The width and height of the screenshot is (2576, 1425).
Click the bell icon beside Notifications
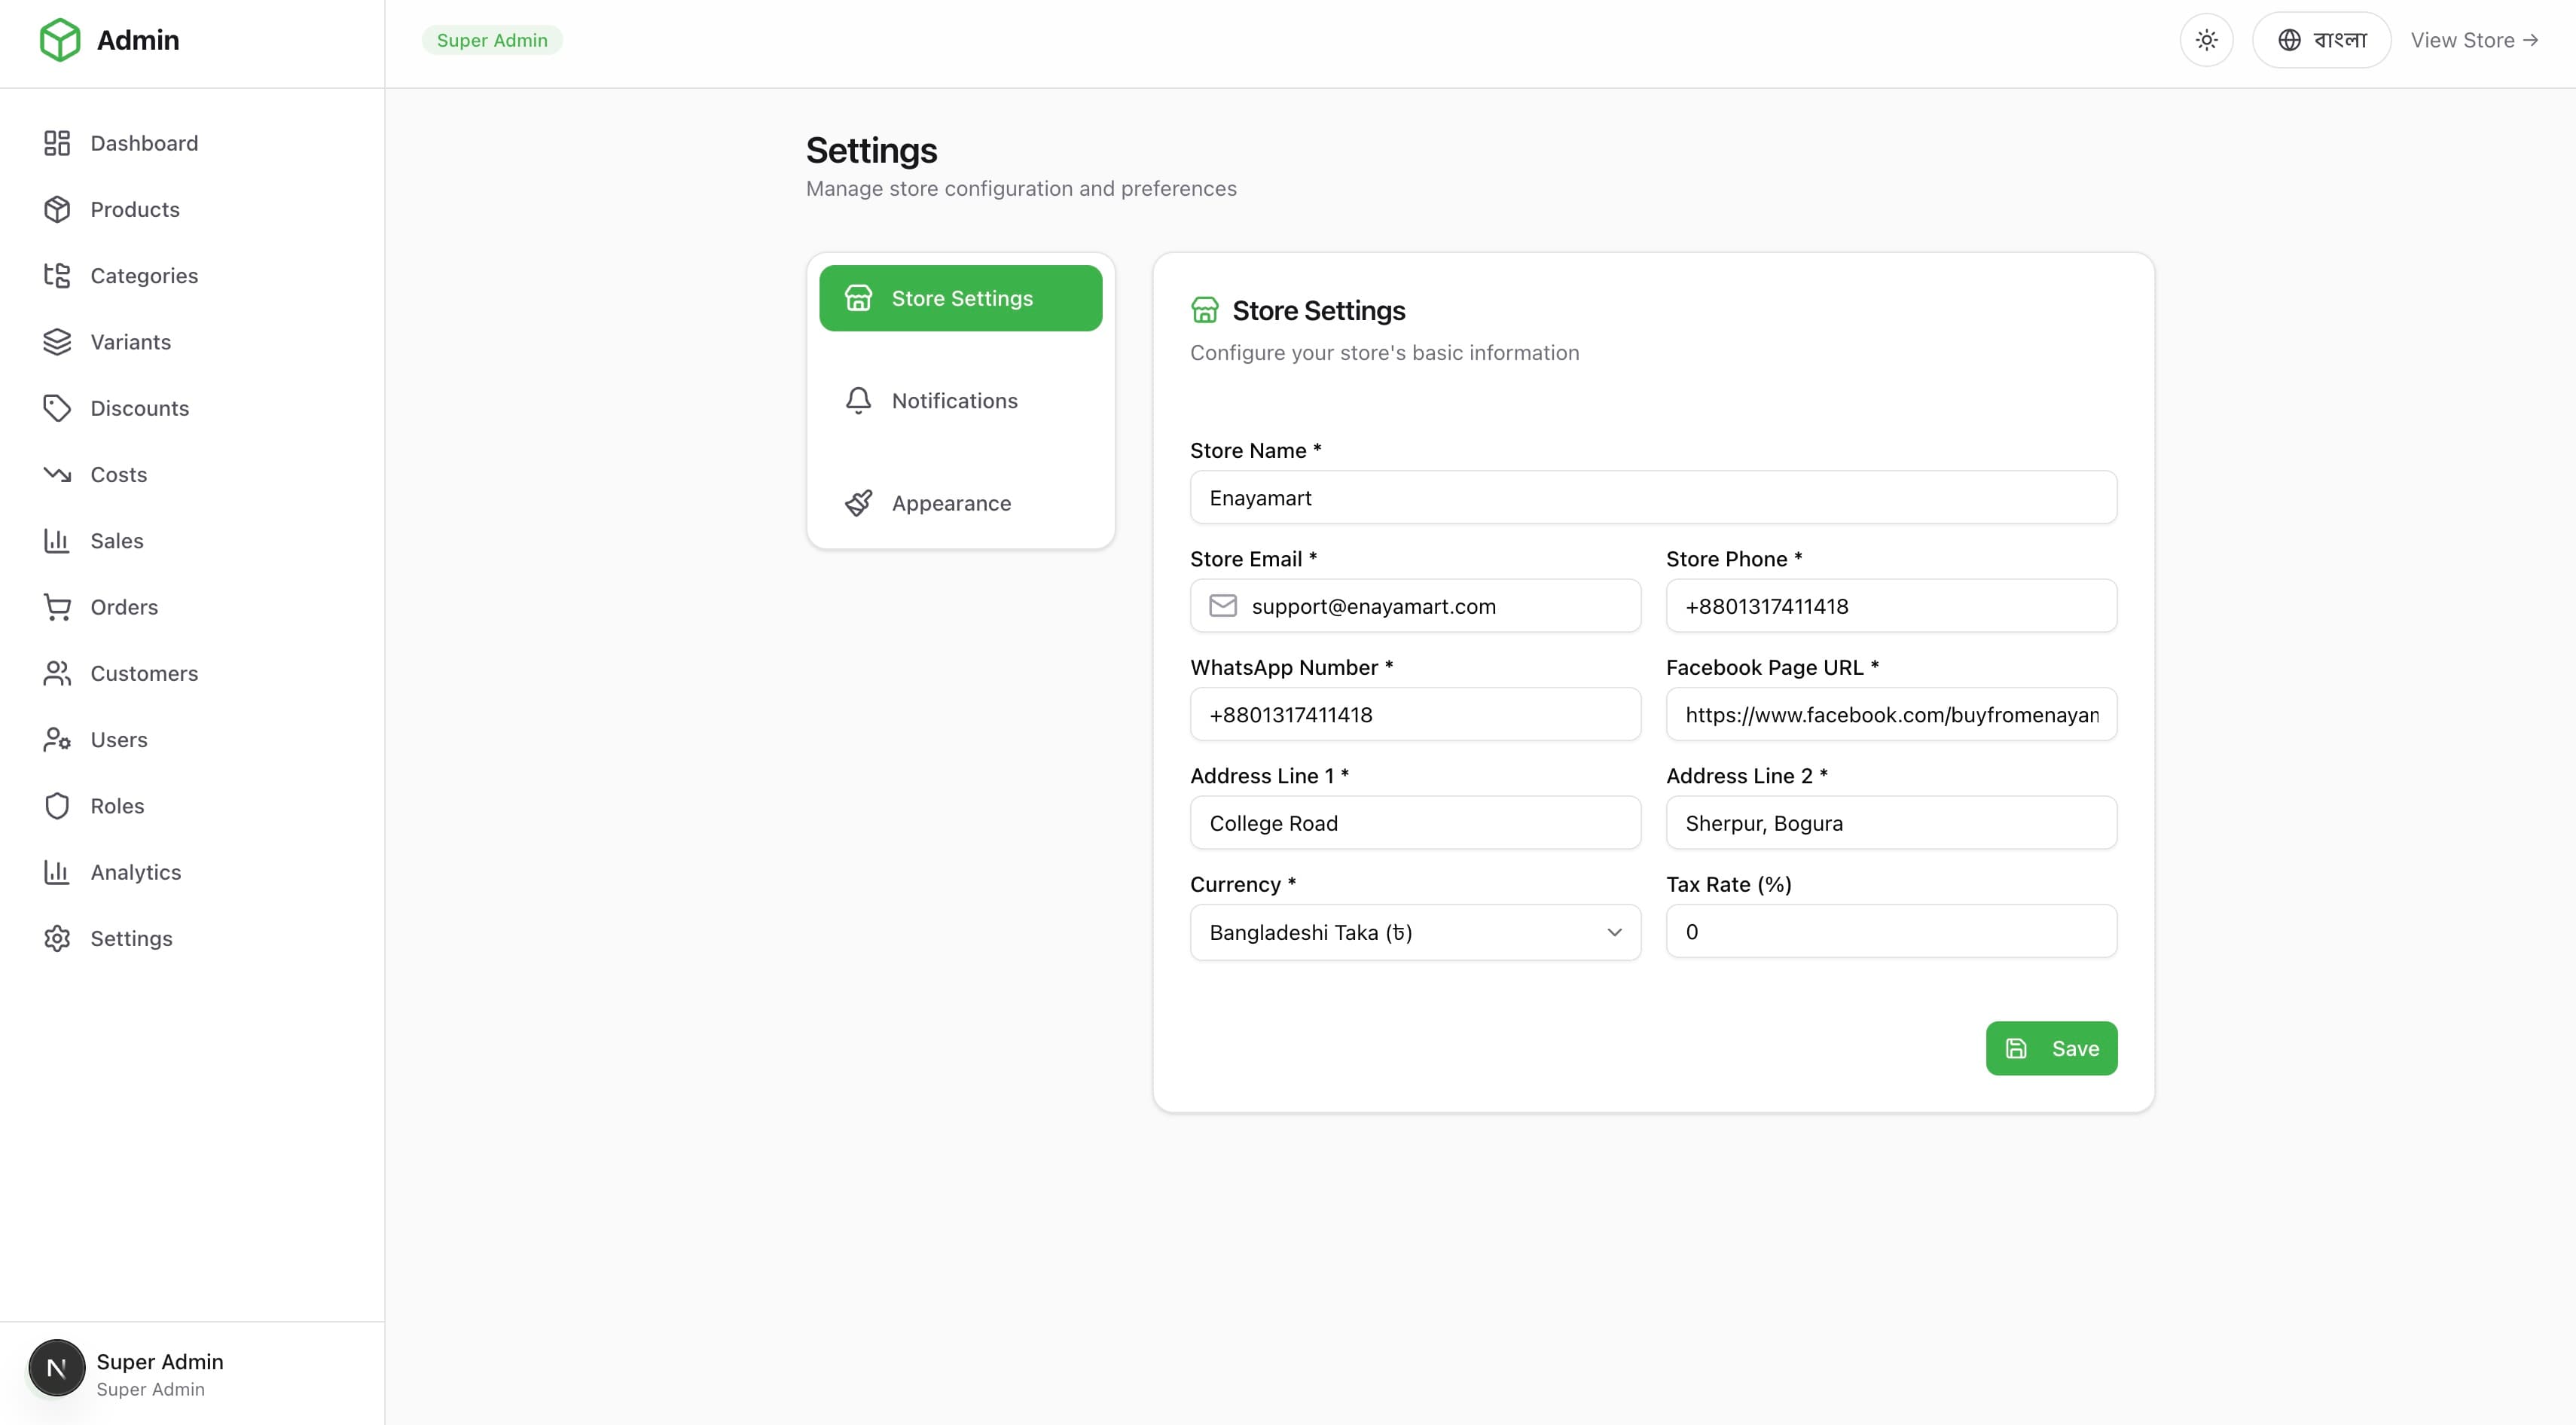[x=858, y=400]
